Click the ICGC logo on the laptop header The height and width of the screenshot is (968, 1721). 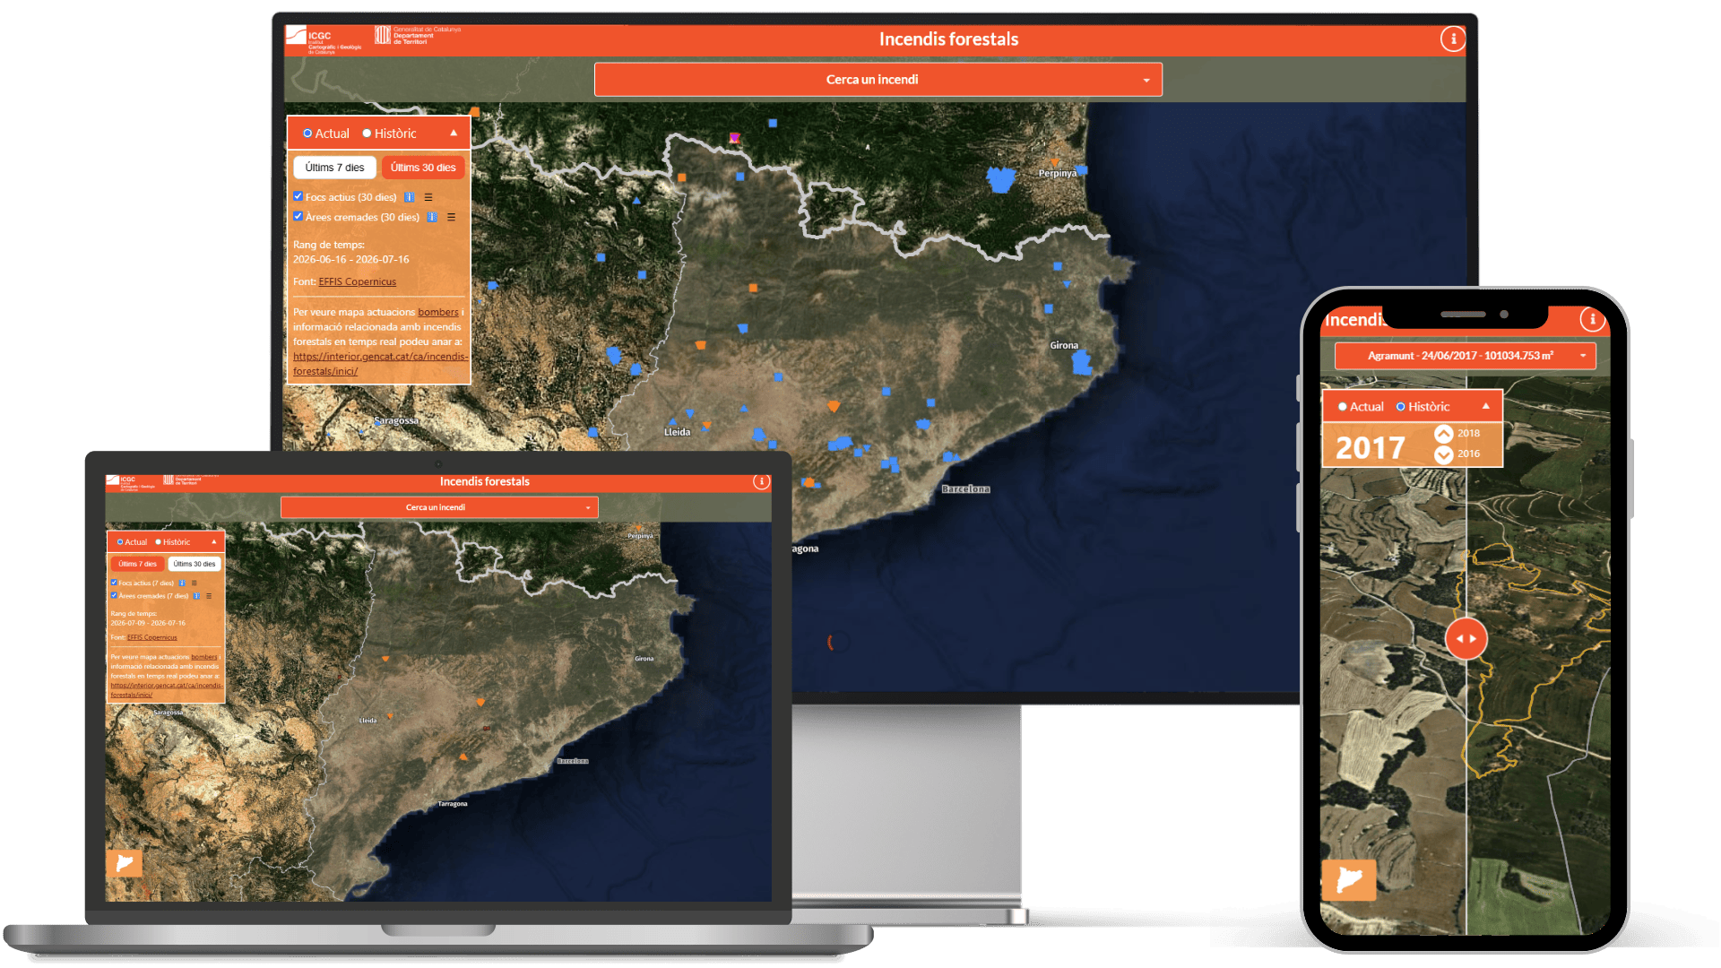[x=131, y=482]
